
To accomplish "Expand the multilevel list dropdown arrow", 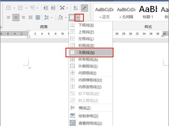I will [x=37, y=8].
